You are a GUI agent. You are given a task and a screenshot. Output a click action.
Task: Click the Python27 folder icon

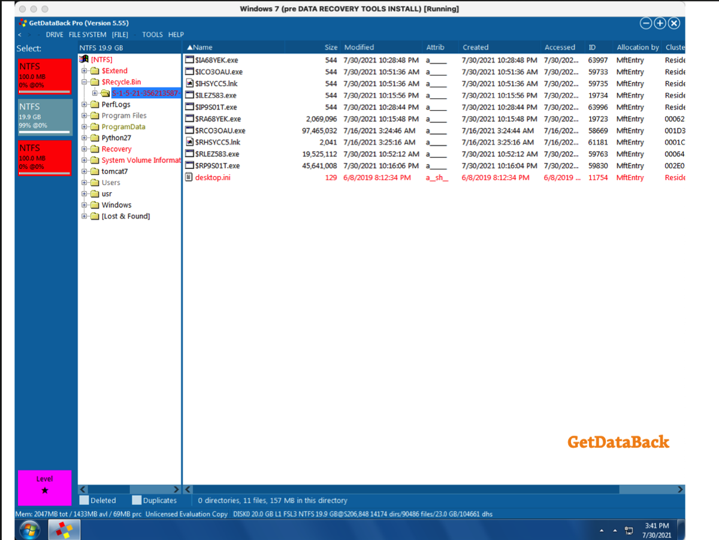95,138
